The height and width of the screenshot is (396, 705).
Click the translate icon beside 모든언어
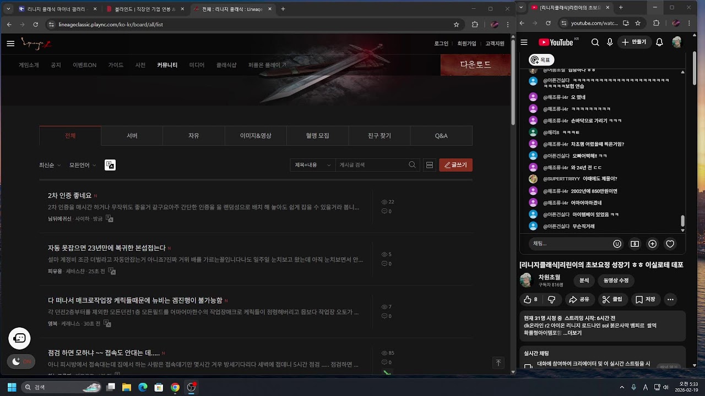(110, 165)
